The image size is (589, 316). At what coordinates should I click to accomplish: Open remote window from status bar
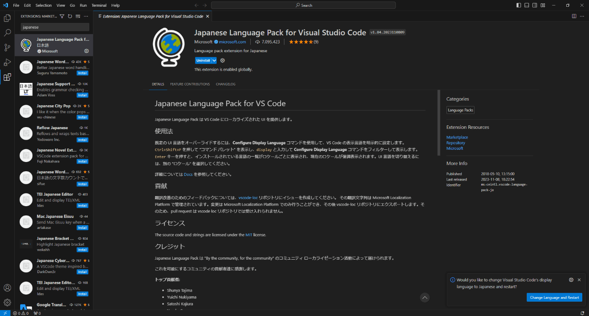[5, 313]
